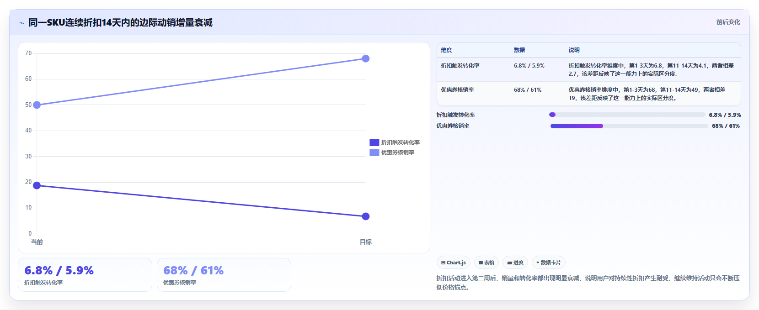
Task: Click the 目标 x-axis label
Action: coord(366,242)
